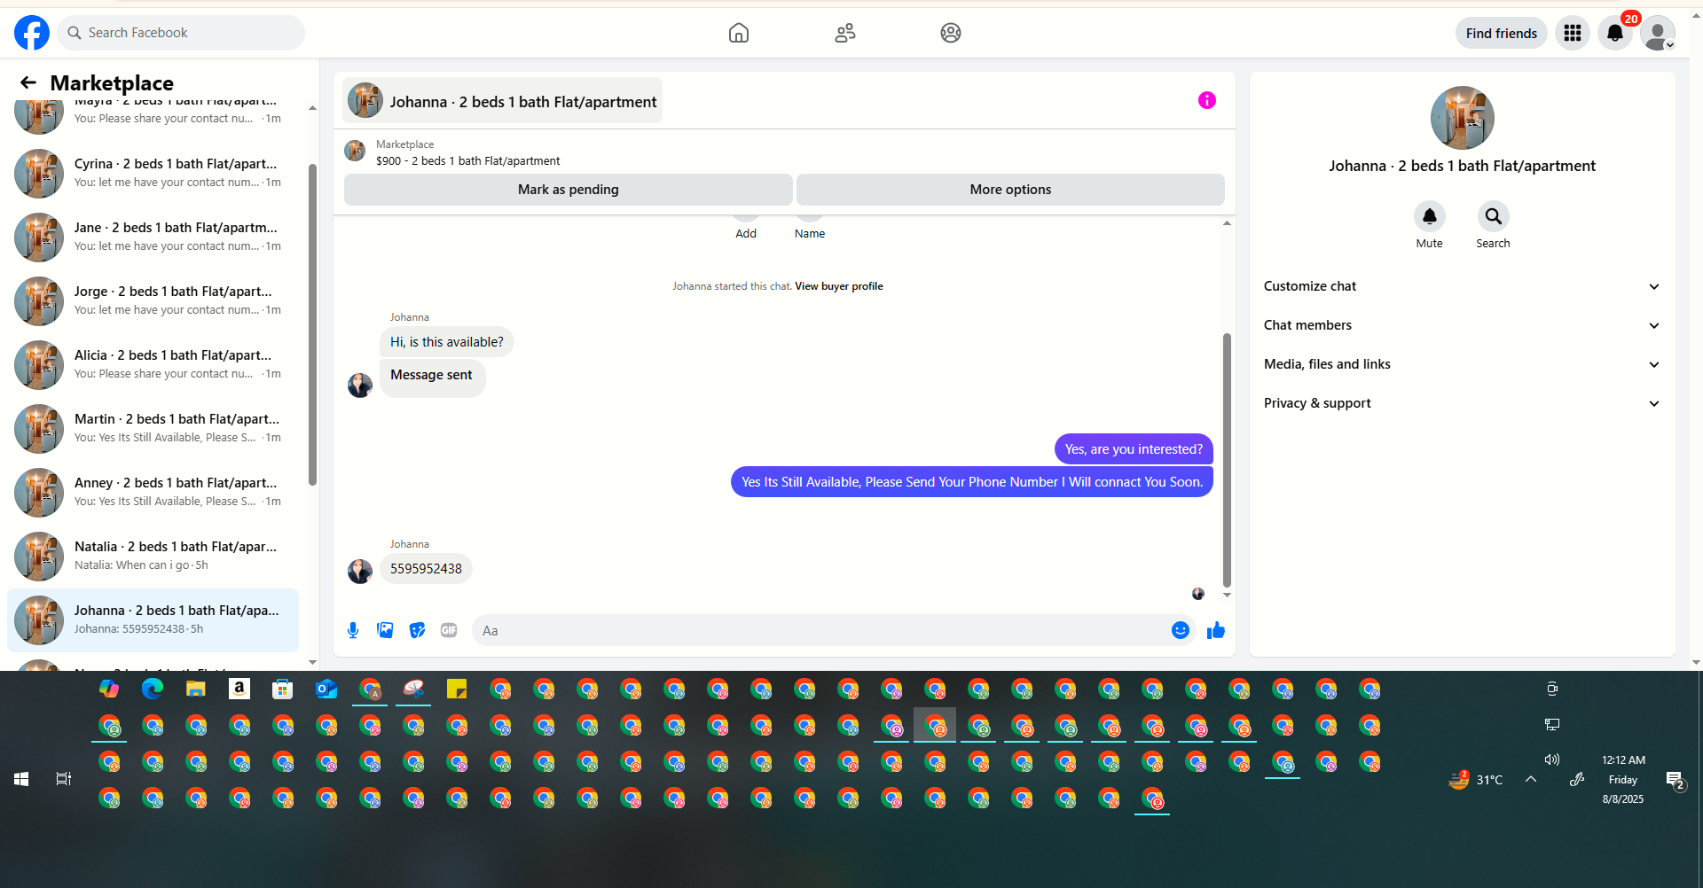The width and height of the screenshot is (1703, 888).
Task: Open the Amazon taskbar icon
Action: tap(239, 689)
